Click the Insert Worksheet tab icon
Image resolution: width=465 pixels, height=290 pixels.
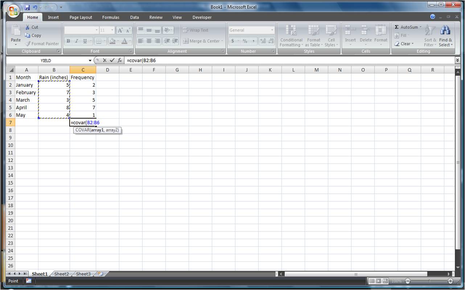click(98, 274)
